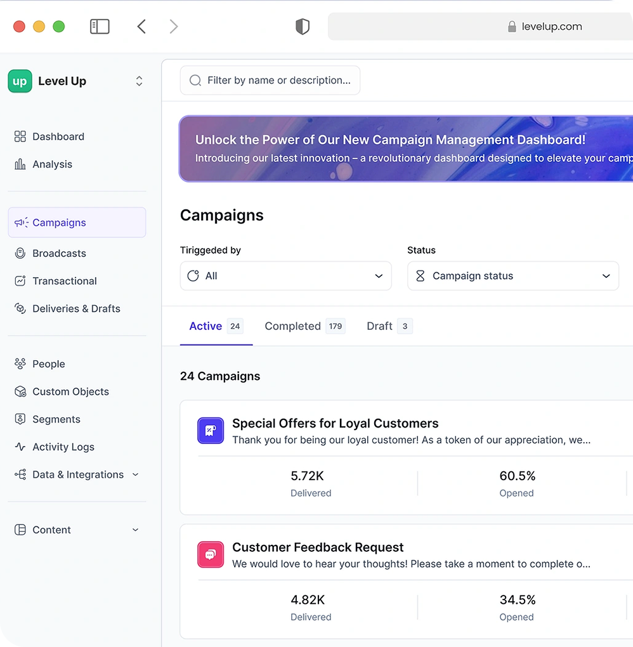This screenshot has width=633, height=647.
Task: Open Deliveries & Drafts
Action: 76,309
